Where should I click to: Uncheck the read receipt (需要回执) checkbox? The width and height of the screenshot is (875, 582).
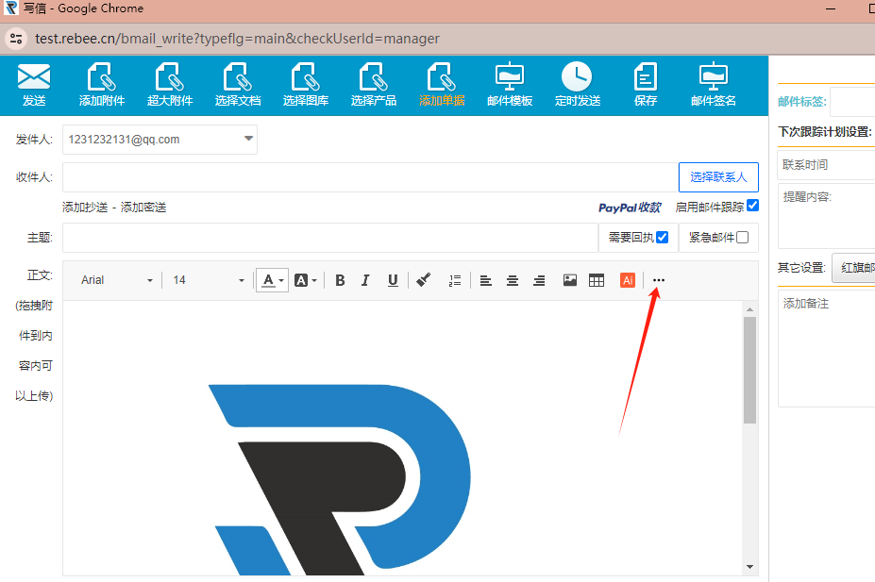tap(663, 237)
